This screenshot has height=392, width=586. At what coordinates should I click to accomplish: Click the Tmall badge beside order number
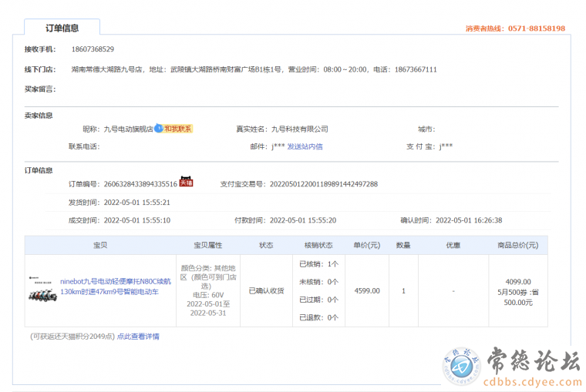click(186, 182)
